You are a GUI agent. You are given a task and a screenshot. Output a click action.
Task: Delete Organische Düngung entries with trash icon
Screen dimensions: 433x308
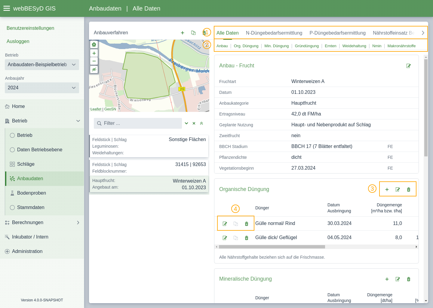click(409, 189)
